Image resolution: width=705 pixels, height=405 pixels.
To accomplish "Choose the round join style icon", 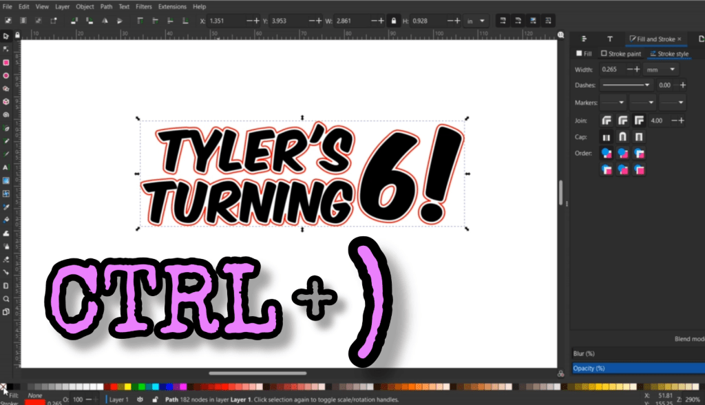I will click(622, 121).
